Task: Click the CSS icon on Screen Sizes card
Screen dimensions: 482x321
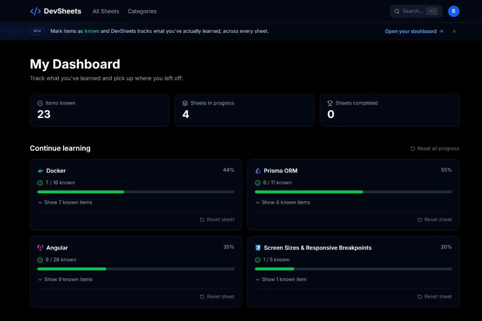Action: pos(258,248)
